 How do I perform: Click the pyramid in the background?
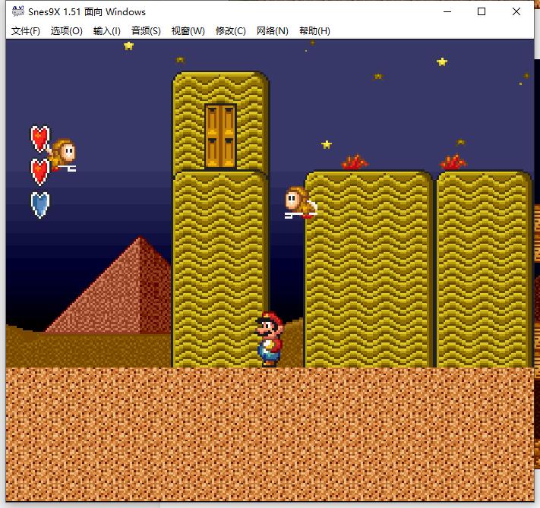point(109,286)
